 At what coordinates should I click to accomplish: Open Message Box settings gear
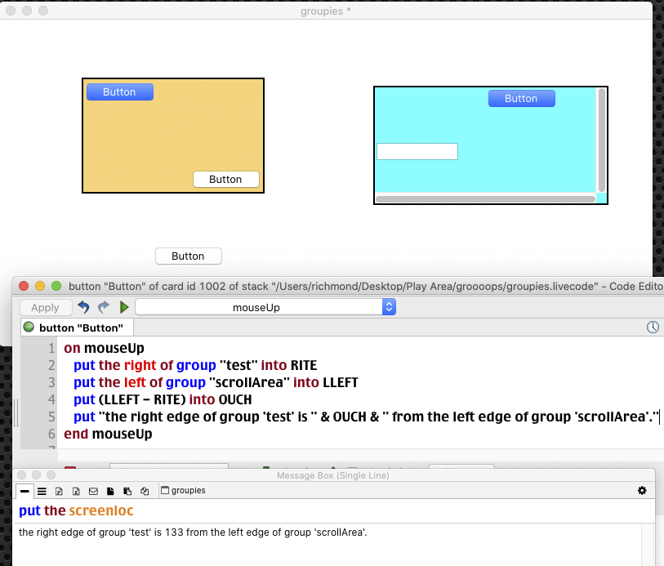(641, 491)
